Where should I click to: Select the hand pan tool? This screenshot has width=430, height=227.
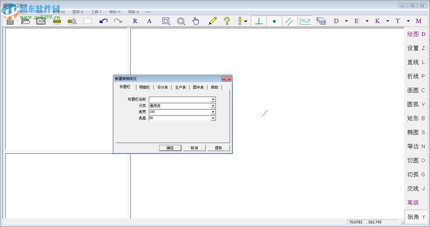tap(196, 21)
